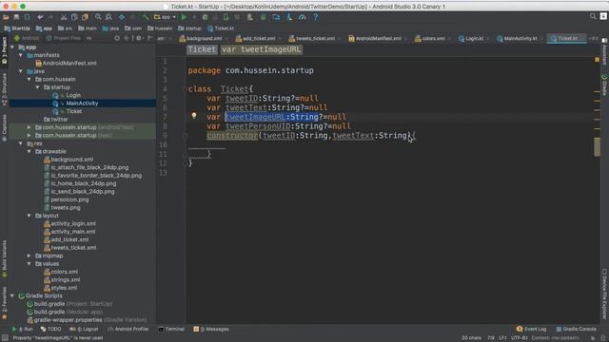
Task: Click the Replace icon in toolbar
Action: coord(108,17)
